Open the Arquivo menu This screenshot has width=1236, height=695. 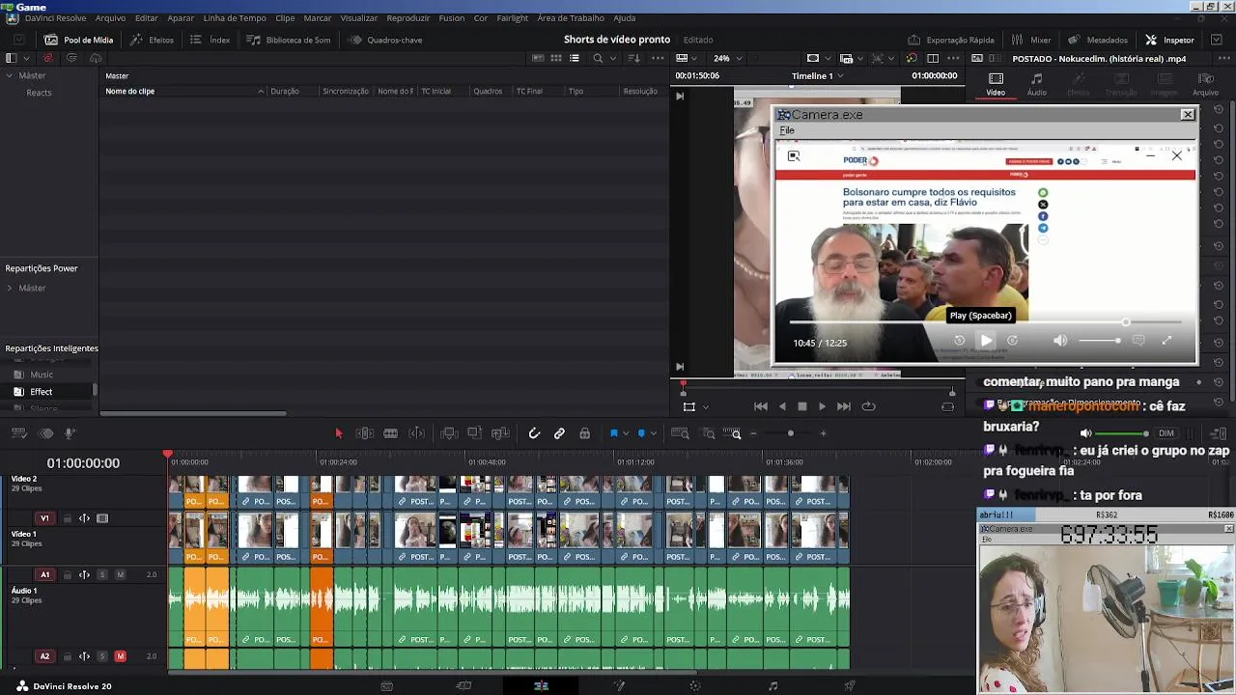pos(110,17)
